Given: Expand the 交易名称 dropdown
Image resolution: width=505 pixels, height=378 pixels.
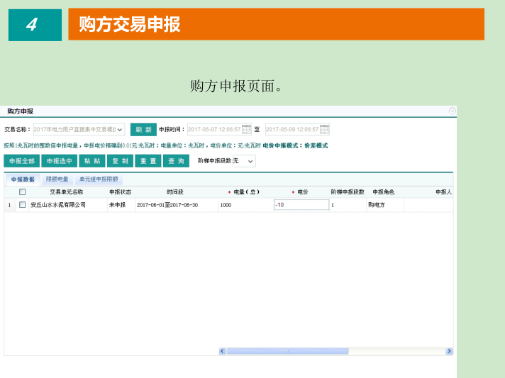Looking at the screenshot, I should pyautogui.click(x=120, y=130).
